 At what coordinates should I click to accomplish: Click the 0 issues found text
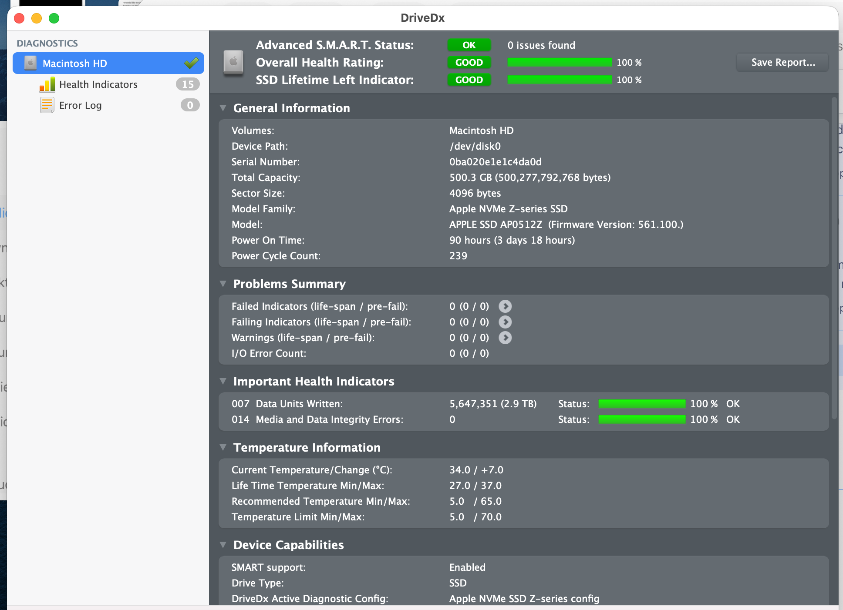click(x=541, y=45)
